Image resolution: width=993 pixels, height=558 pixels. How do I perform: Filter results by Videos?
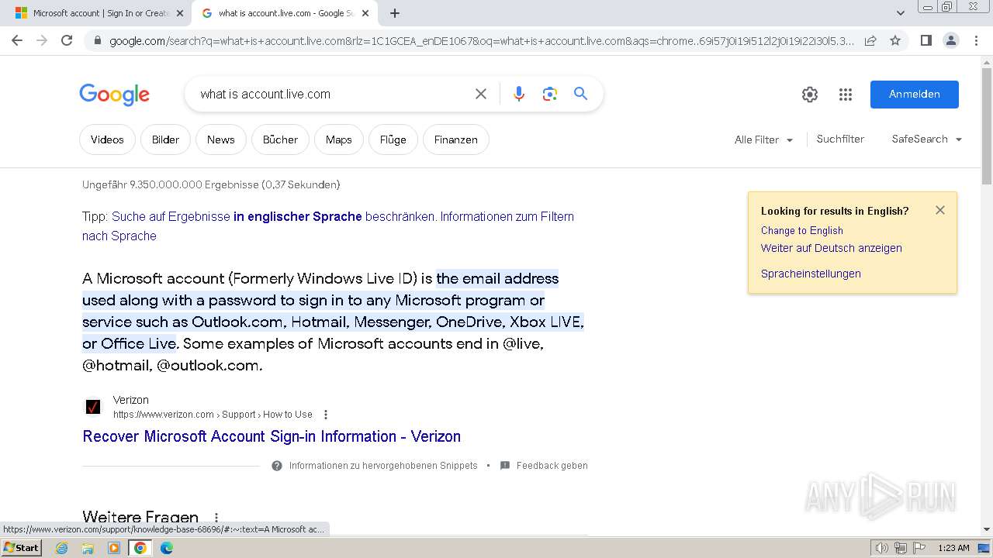(x=107, y=139)
